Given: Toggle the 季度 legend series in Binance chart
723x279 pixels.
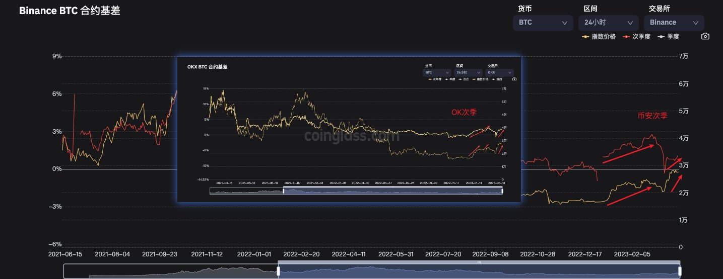Looking at the screenshot, I should [x=668, y=37].
